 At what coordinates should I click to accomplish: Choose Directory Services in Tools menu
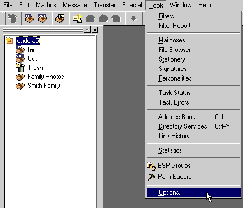[x=194, y=126]
